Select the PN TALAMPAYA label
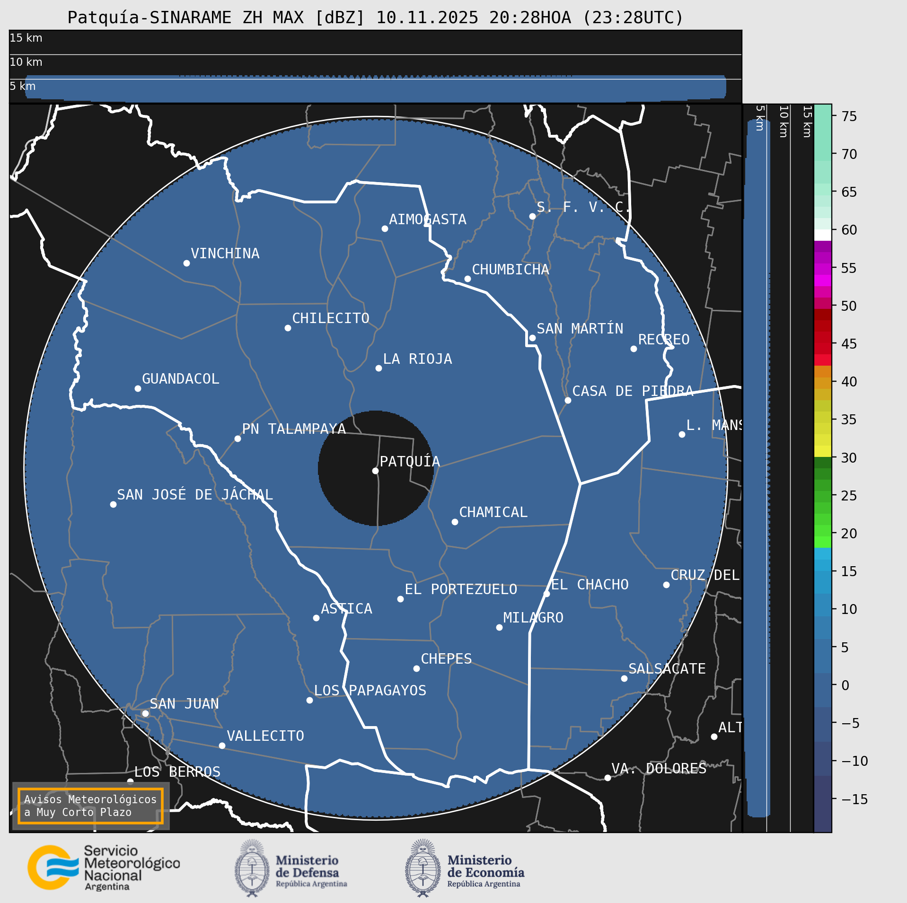907x903 pixels. tap(294, 429)
